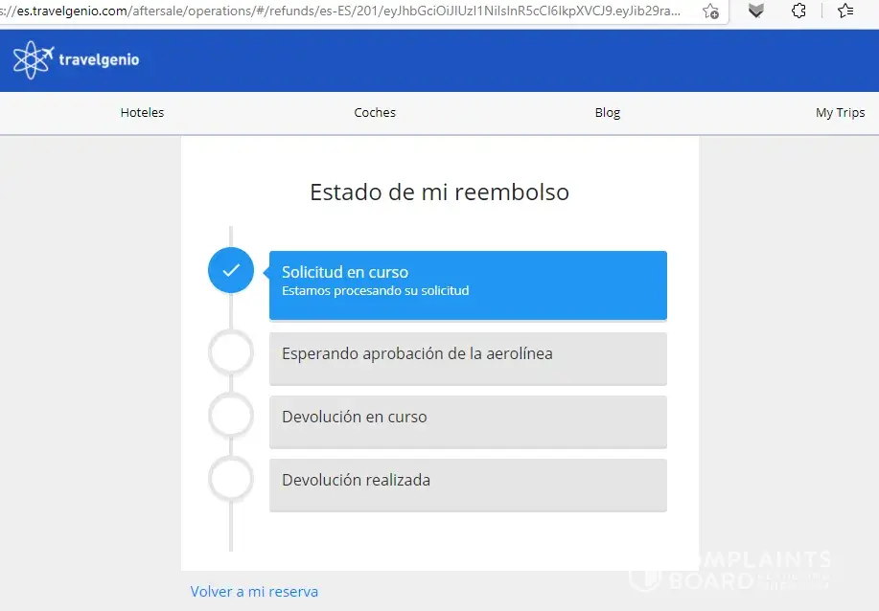Viewport: 879px width, 611px height.
Task: Click the Devolución realizada step circle
Action: pos(231,479)
